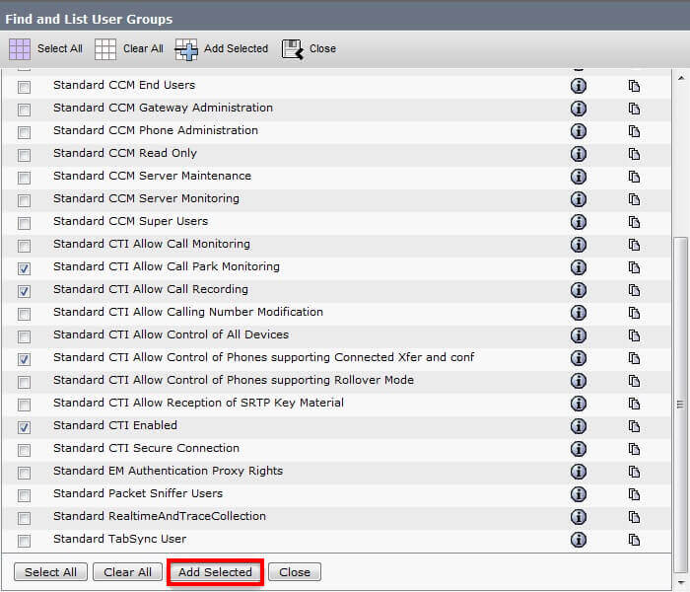Click the Select All grid icon in toolbar
This screenshot has height=592, width=690.
pos(20,49)
